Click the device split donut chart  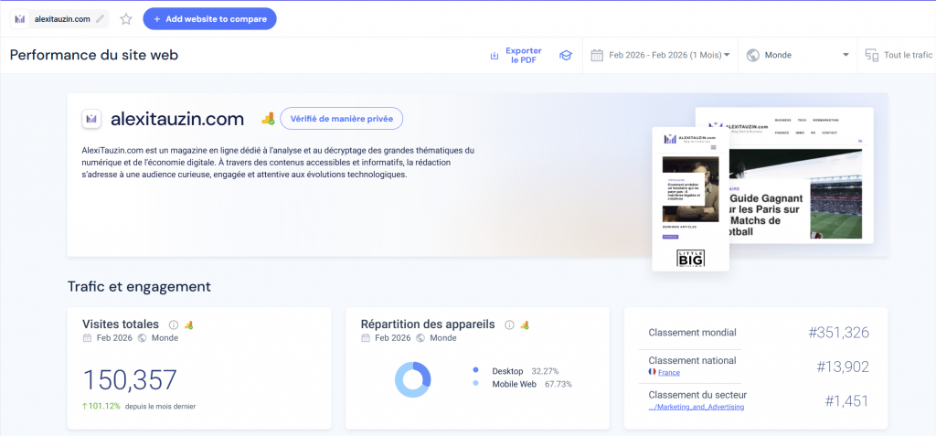pyautogui.click(x=412, y=380)
